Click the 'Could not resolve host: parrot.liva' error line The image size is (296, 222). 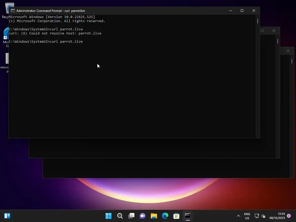pos(55,33)
